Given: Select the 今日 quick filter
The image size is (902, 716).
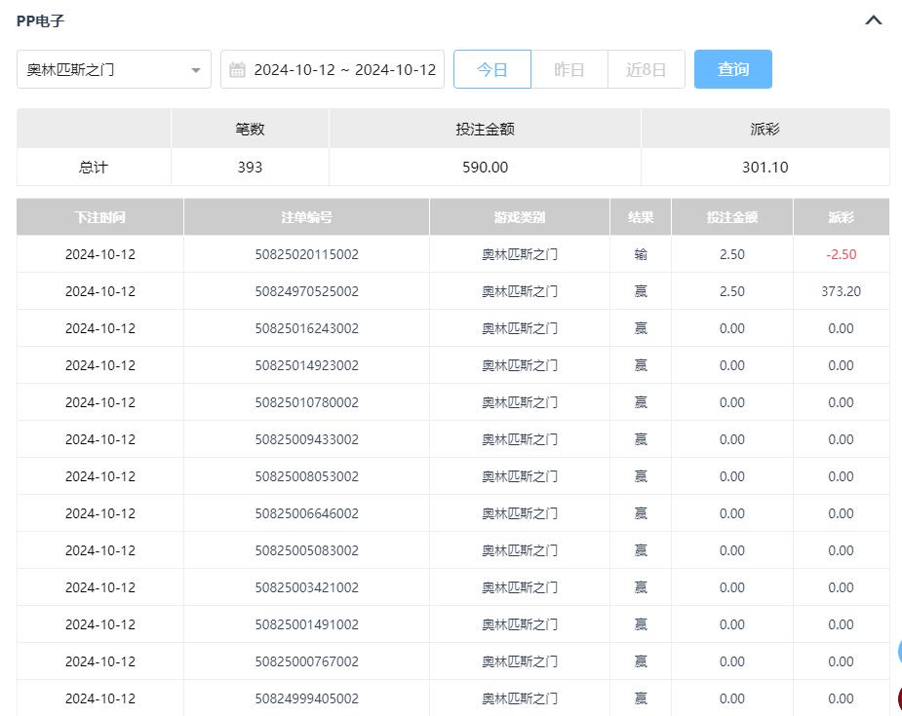Looking at the screenshot, I should [492, 70].
